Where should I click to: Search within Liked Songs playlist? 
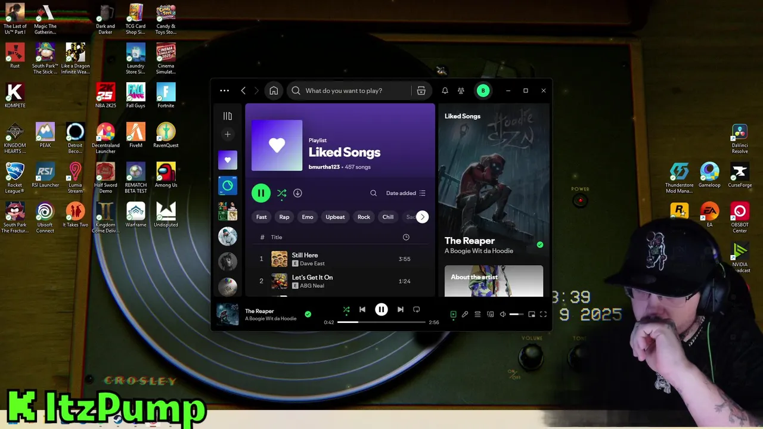click(373, 193)
